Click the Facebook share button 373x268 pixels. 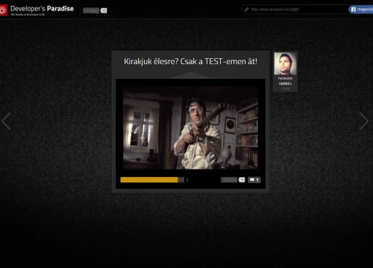point(361,10)
